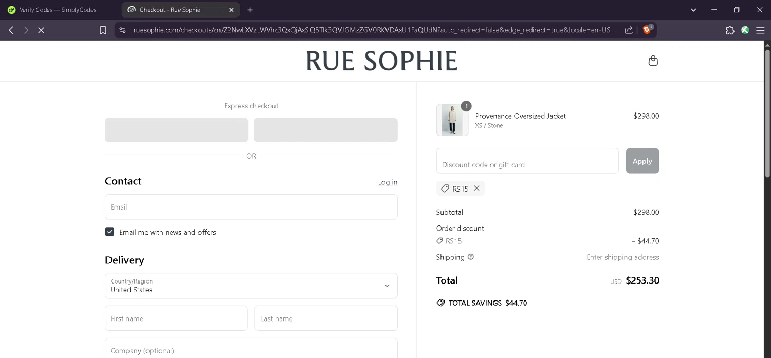The width and height of the screenshot is (771, 358).
Task: Stop page loading with the X button
Action: coord(41,30)
